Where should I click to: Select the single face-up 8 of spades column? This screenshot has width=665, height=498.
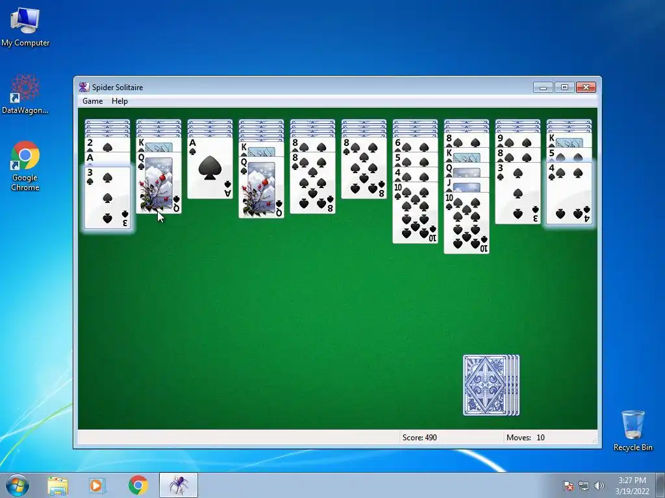click(x=364, y=168)
